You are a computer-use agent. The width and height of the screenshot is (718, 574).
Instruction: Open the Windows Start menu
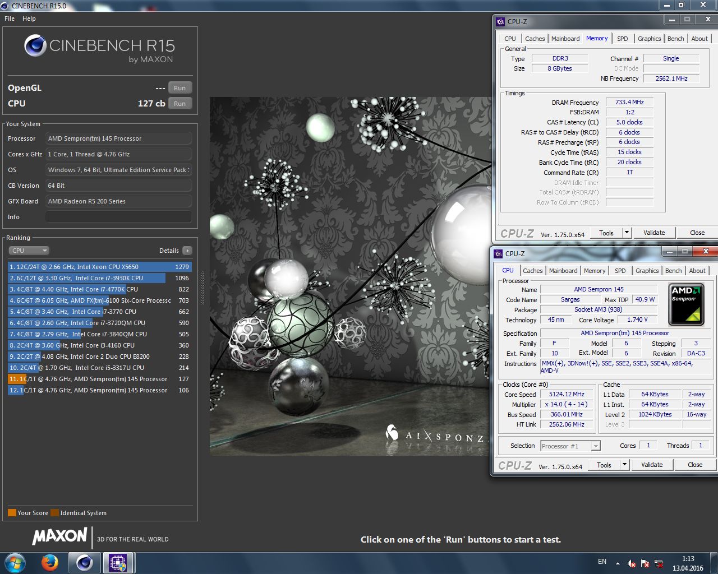[x=15, y=562]
